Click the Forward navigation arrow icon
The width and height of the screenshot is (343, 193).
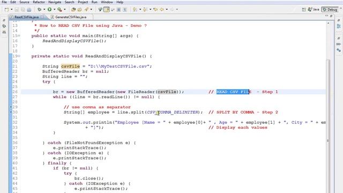coord(172,10)
